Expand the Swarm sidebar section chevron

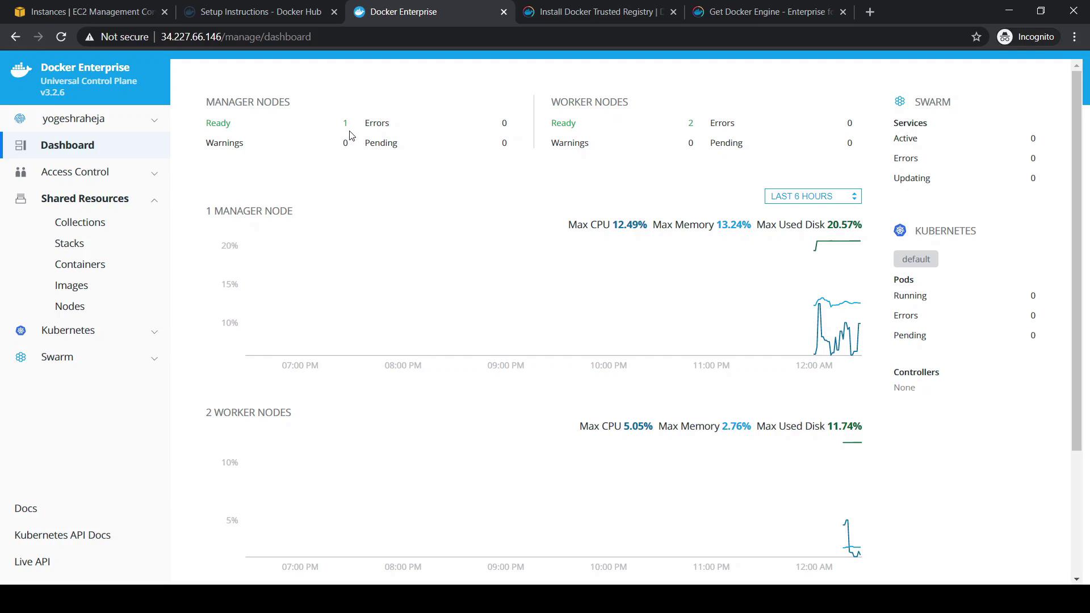point(154,358)
